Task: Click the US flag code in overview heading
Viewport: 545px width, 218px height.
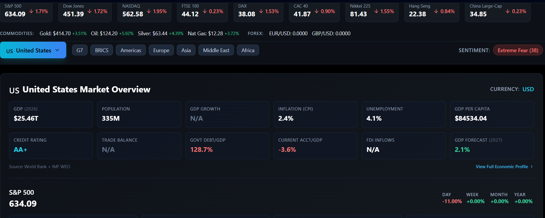Action: click(x=14, y=90)
